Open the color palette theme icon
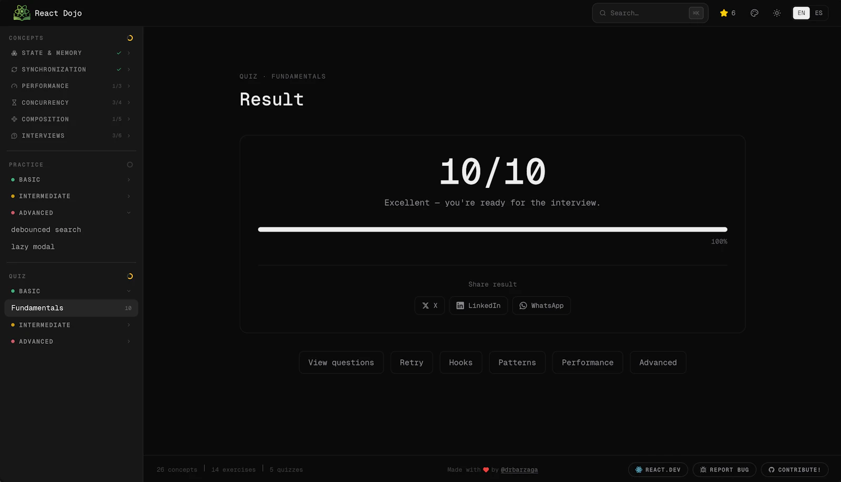Screen dimensions: 841x482 [754, 13]
